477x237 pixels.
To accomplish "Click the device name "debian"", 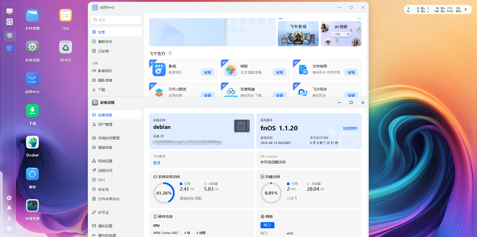I will click(x=162, y=127).
